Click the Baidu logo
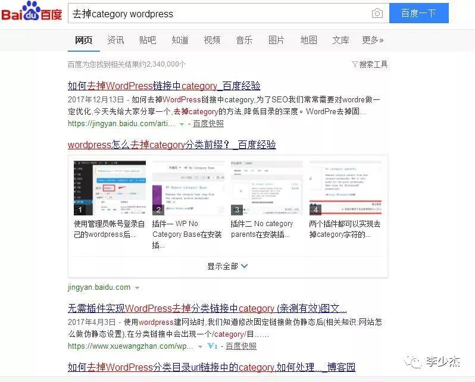The image size is (475, 382). click(x=32, y=11)
